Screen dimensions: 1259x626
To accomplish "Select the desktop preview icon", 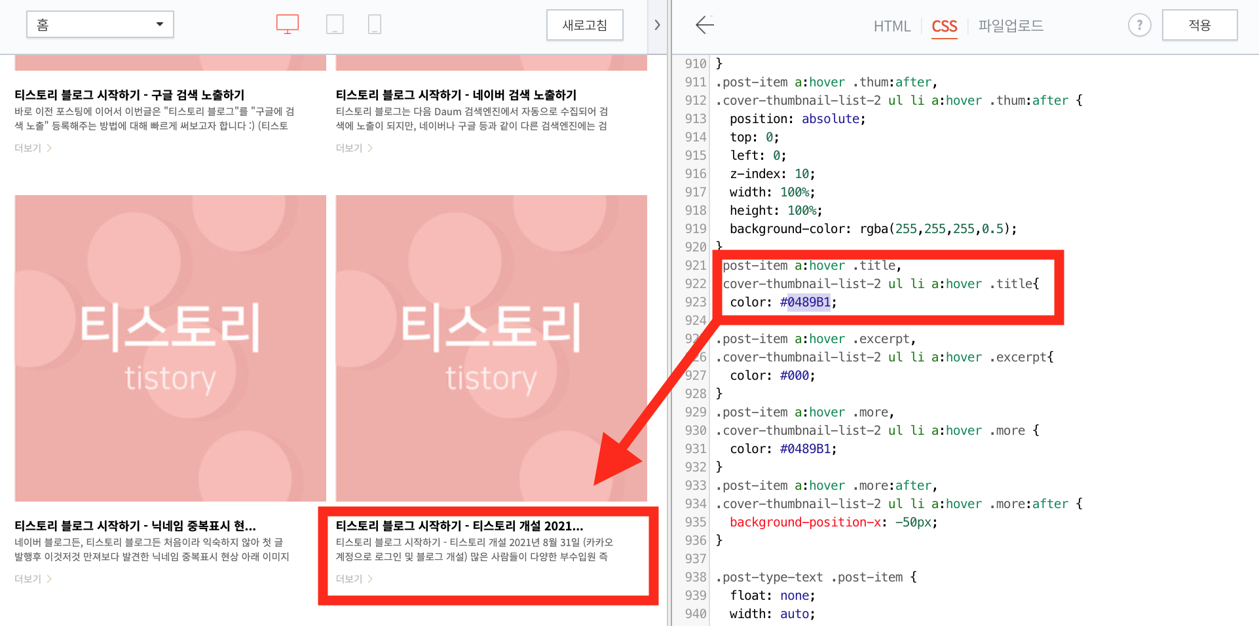I will [x=288, y=24].
